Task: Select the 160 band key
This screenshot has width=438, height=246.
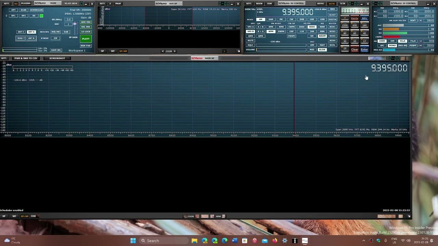Action: [364, 26]
